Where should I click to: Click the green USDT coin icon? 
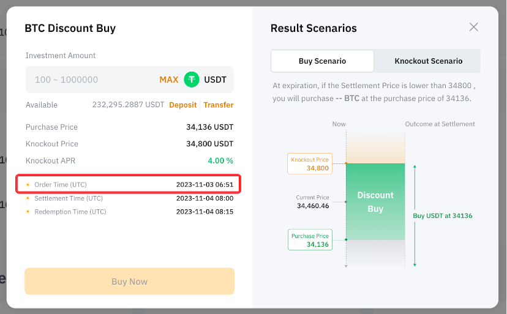pyautogui.click(x=192, y=80)
